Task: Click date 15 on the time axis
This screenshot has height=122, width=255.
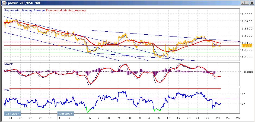Action: 158,118
